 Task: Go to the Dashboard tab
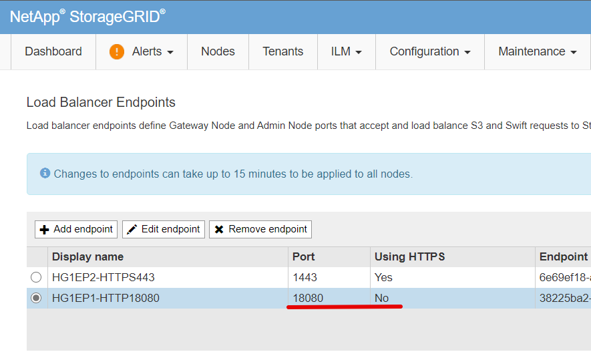(x=53, y=51)
